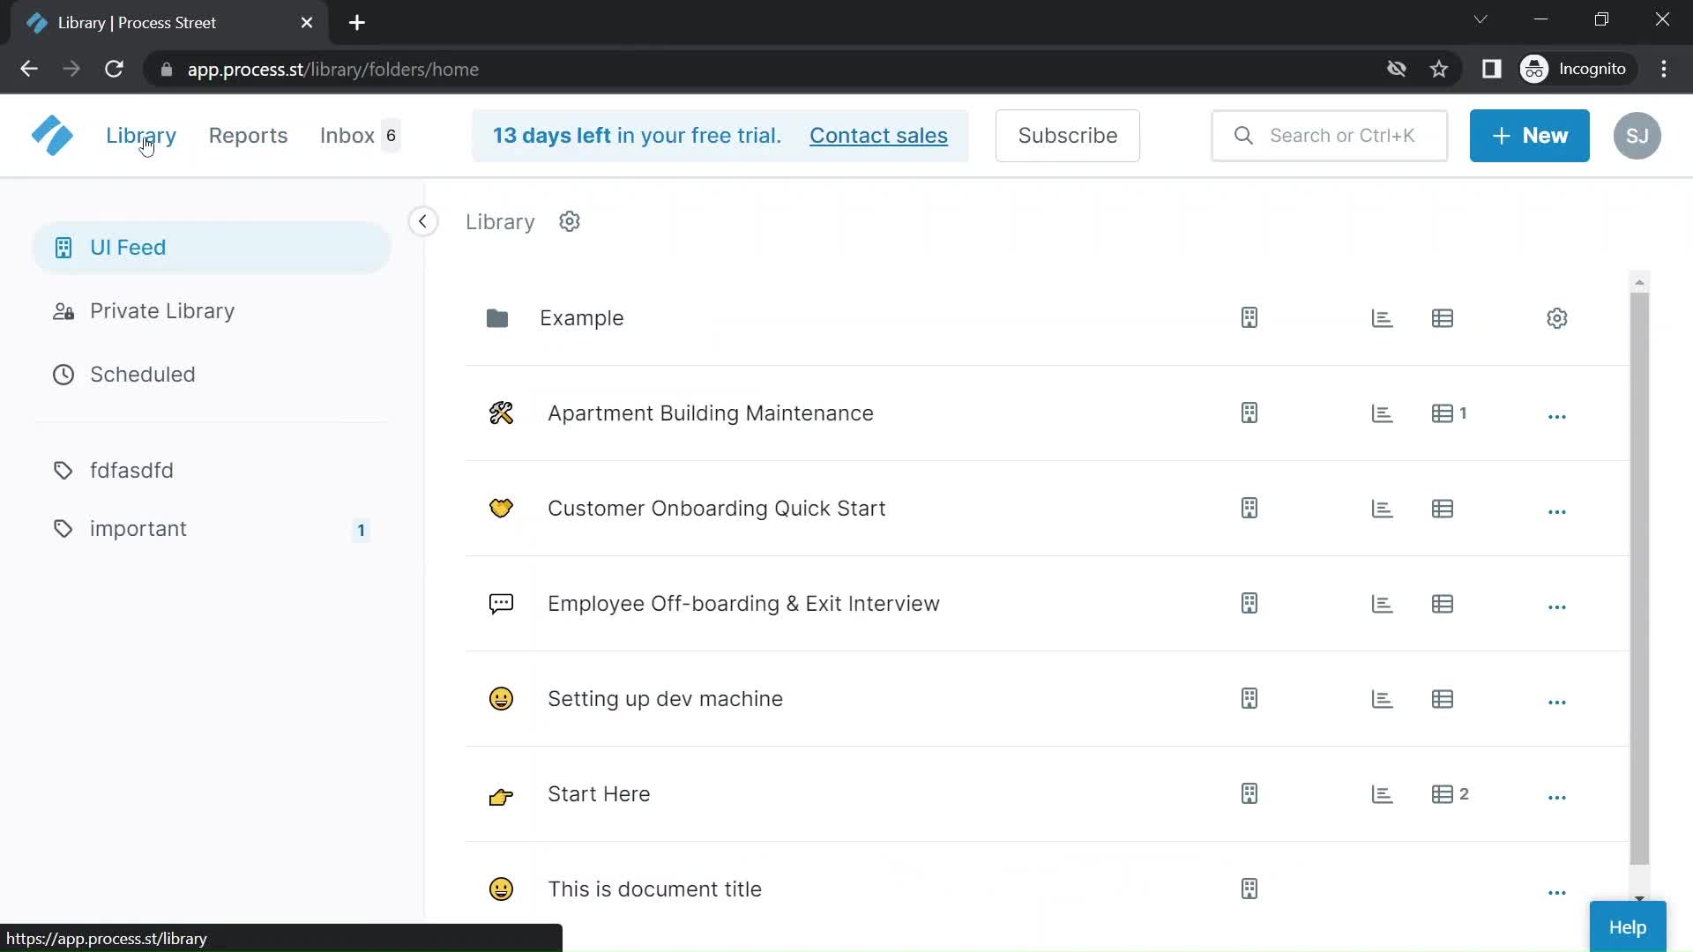
Task: Expand options for This is document title
Action: tap(1557, 889)
